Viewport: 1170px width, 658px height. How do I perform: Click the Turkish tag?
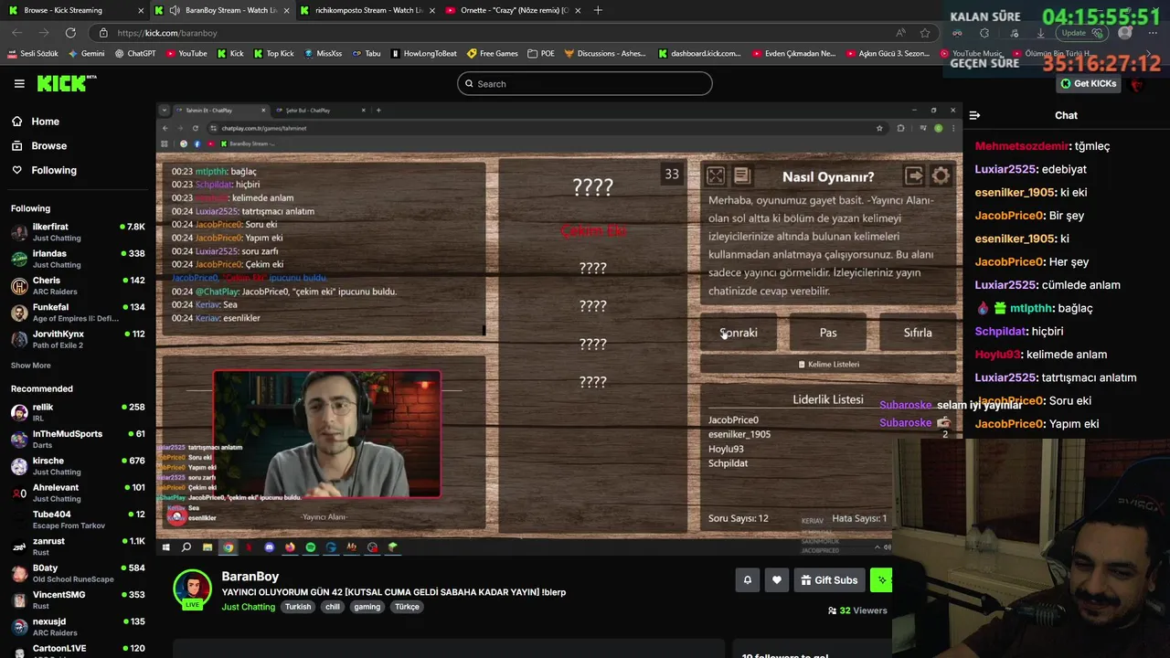click(297, 607)
